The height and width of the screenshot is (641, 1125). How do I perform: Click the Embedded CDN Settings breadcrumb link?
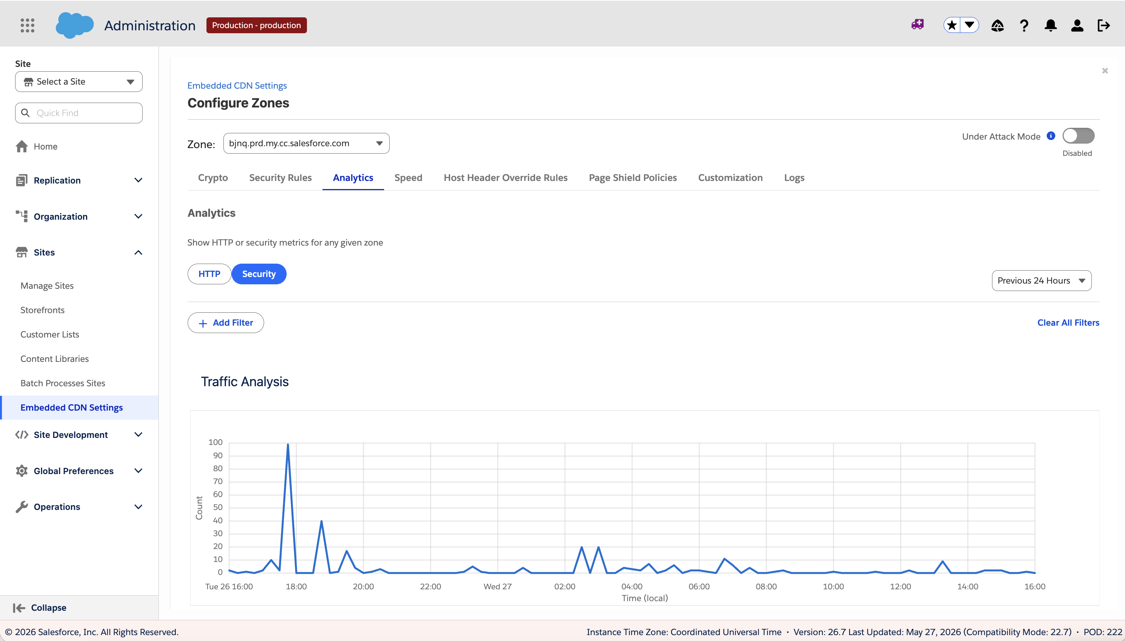pyautogui.click(x=237, y=85)
